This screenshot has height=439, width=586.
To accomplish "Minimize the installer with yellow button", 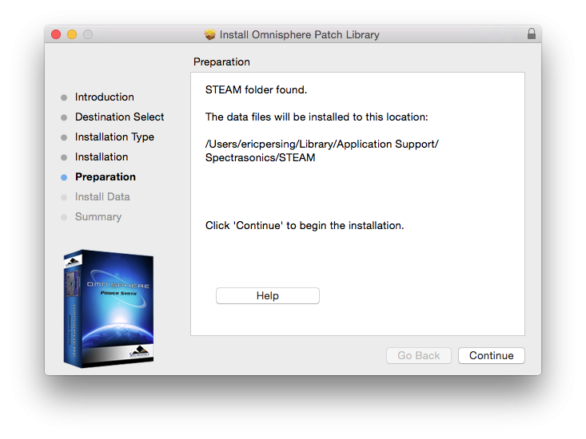I will point(72,34).
